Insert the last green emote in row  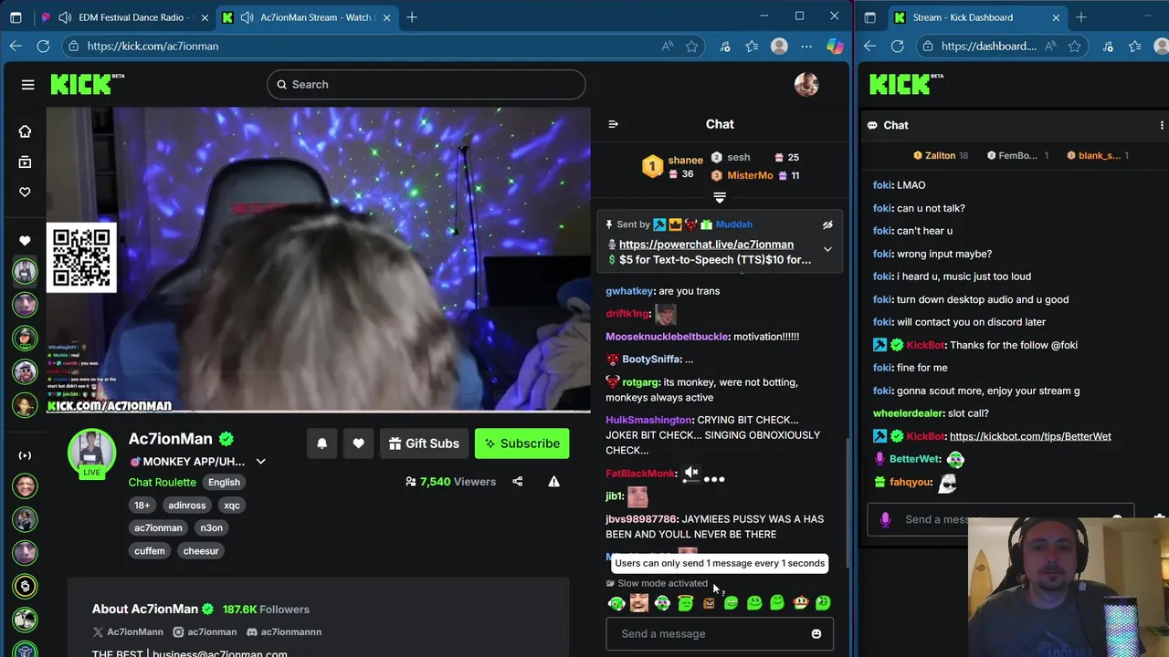click(x=823, y=603)
